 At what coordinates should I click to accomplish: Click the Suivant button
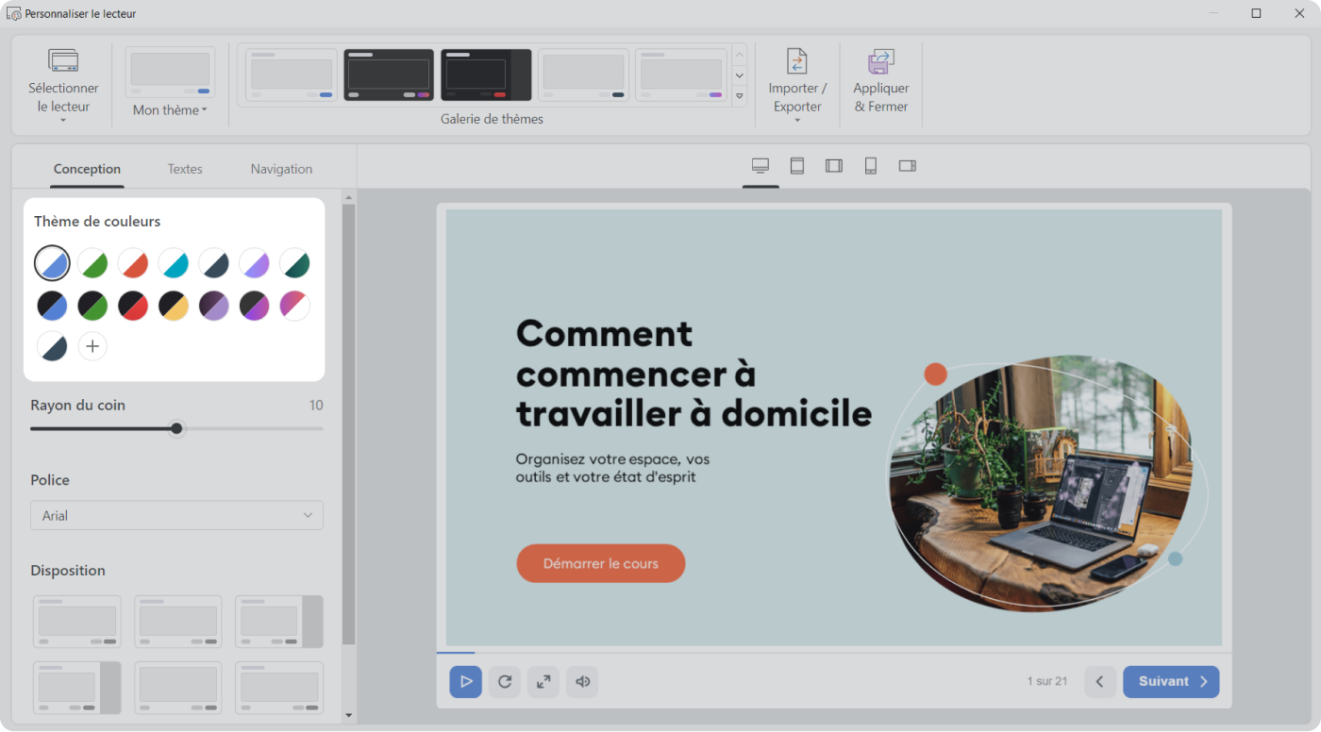point(1170,682)
